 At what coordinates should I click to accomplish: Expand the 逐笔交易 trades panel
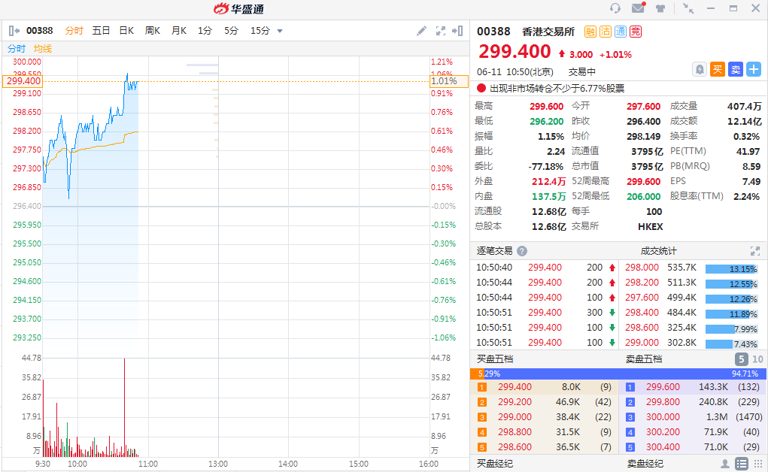point(754,251)
